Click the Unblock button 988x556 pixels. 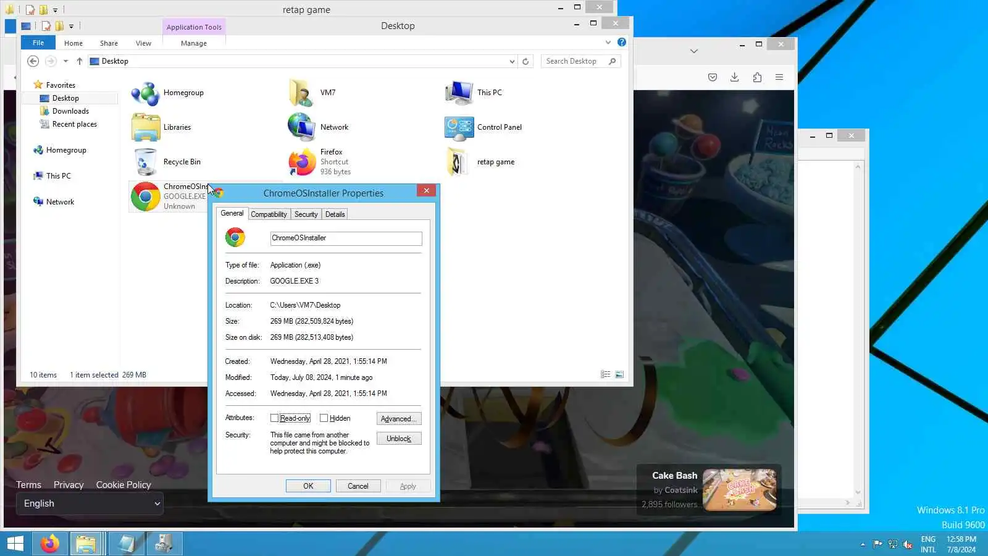pyautogui.click(x=399, y=439)
